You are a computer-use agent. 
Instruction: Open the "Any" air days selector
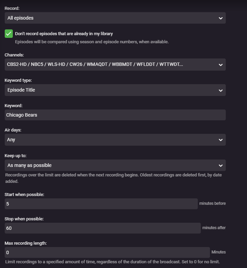[11, 140]
